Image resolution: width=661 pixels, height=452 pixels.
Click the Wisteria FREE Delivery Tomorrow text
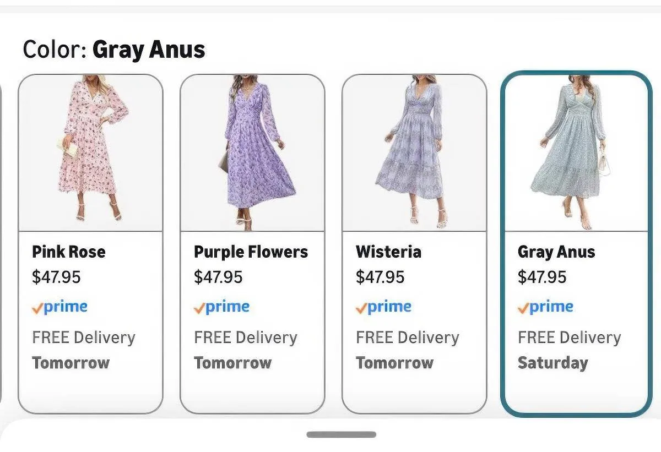[x=407, y=350]
